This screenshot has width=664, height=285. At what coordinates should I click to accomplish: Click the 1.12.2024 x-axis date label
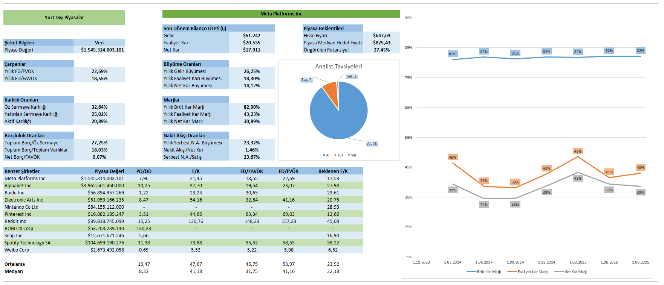[546, 262]
